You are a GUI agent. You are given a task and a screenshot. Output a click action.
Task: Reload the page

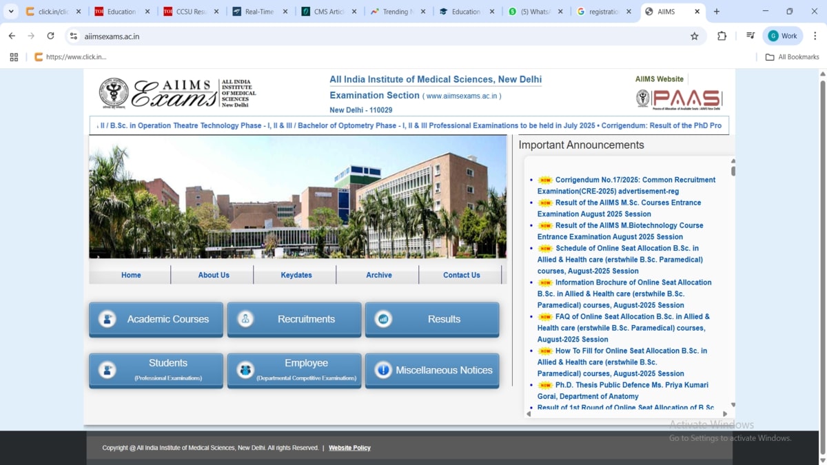coord(50,36)
